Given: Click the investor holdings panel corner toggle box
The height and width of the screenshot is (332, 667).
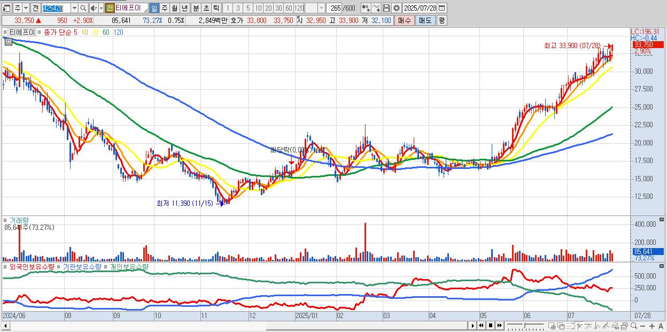Looking at the screenshot, I should pyautogui.click(x=663, y=265).
